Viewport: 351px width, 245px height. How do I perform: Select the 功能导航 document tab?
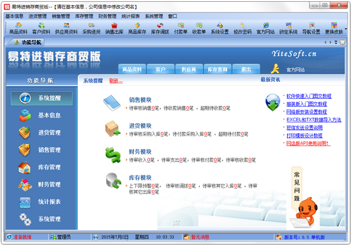(x=27, y=42)
